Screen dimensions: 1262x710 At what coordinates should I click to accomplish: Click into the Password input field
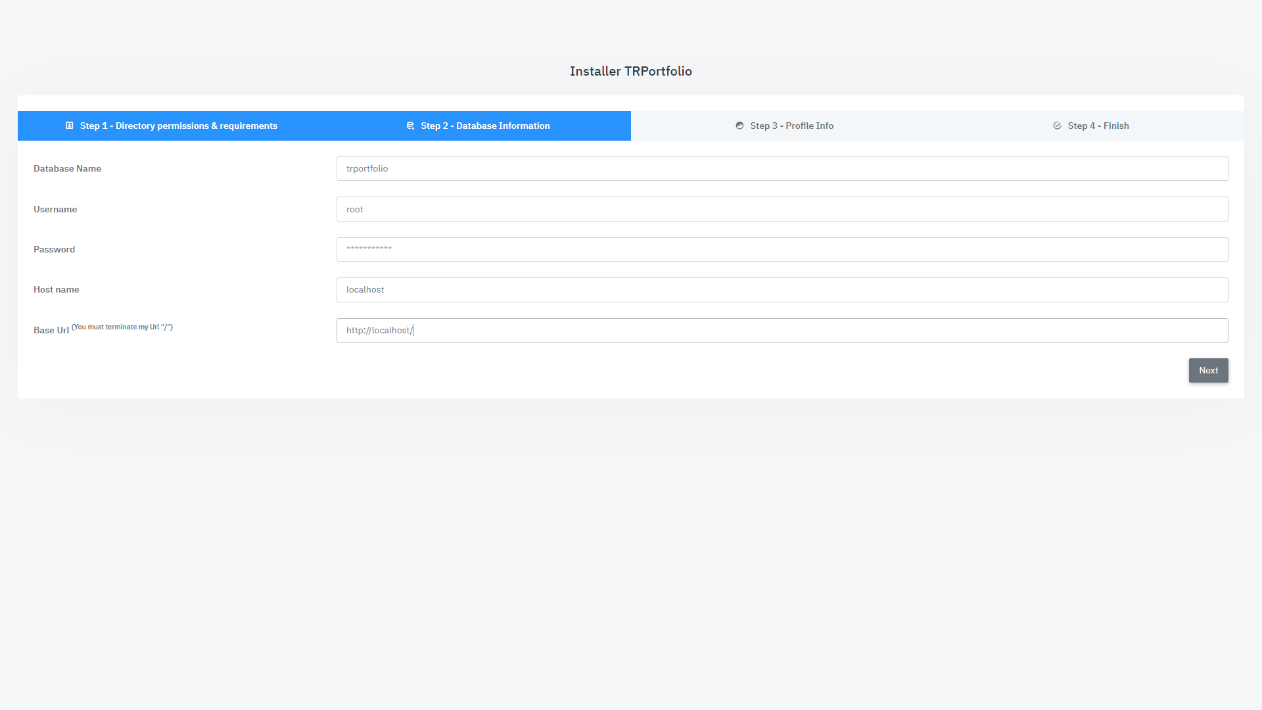tap(782, 249)
